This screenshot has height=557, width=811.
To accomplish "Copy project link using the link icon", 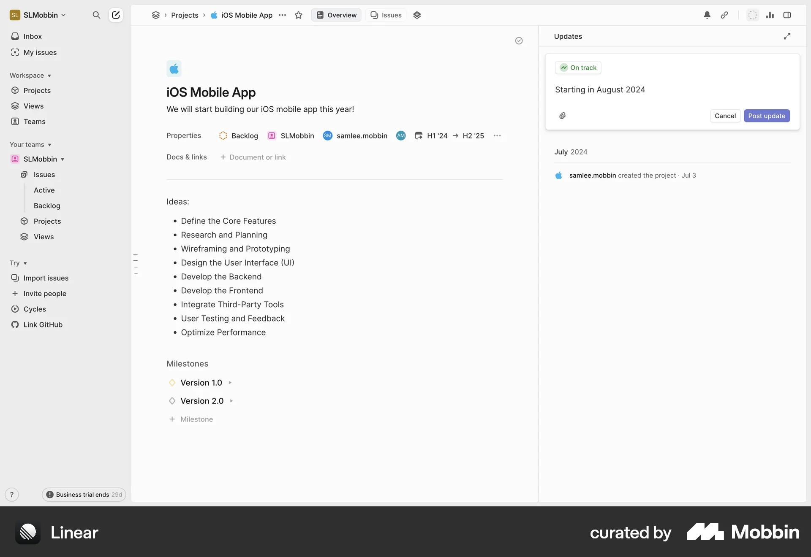I will [x=724, y=15].
